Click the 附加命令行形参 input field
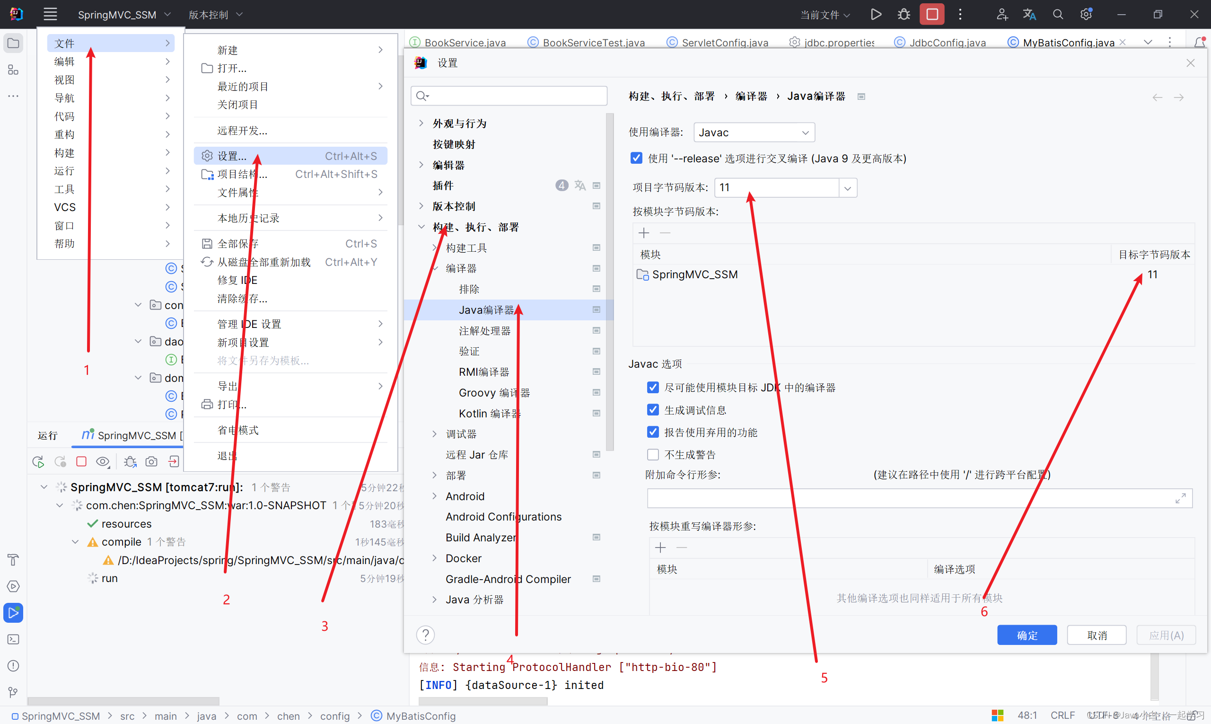The width and height of the screenshot is (1211, 724). 919,498
